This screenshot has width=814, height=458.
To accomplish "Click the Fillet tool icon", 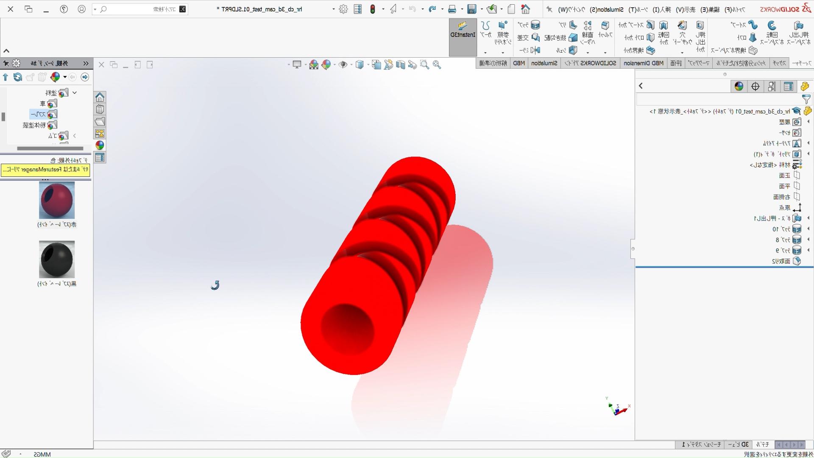I will [605, 26].
